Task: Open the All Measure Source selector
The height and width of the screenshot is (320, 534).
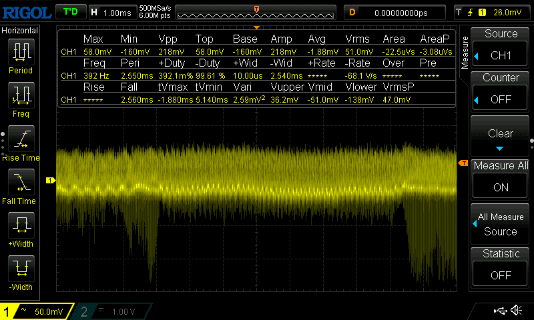Action: [x=501, y=224]
